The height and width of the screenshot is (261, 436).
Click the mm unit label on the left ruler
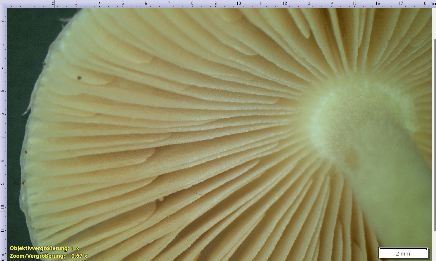pos(3,257)
